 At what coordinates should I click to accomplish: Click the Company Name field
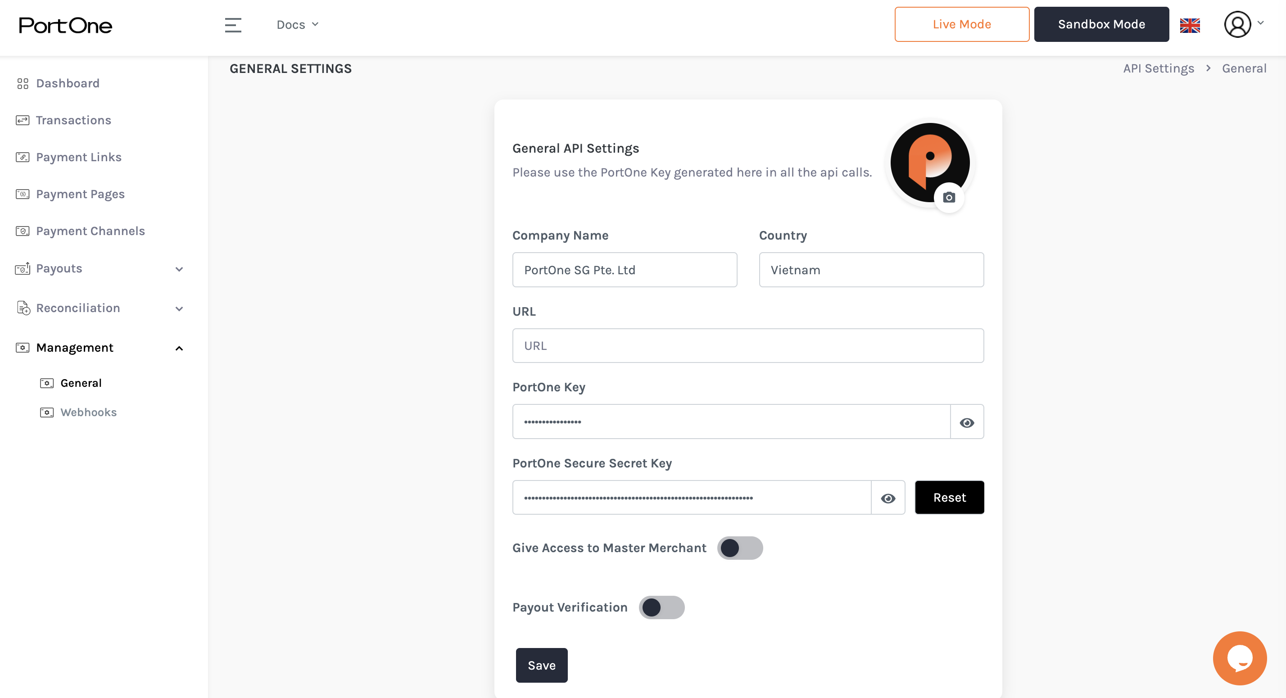coord(625,270)
